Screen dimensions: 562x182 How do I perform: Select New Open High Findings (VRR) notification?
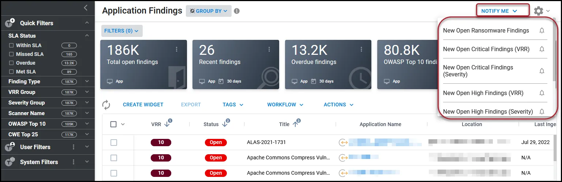[x=483, y=93]
